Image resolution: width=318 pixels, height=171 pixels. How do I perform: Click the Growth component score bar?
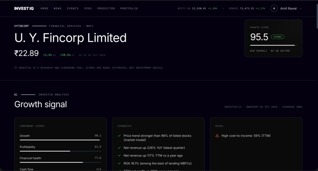click(x=60, y=140)
